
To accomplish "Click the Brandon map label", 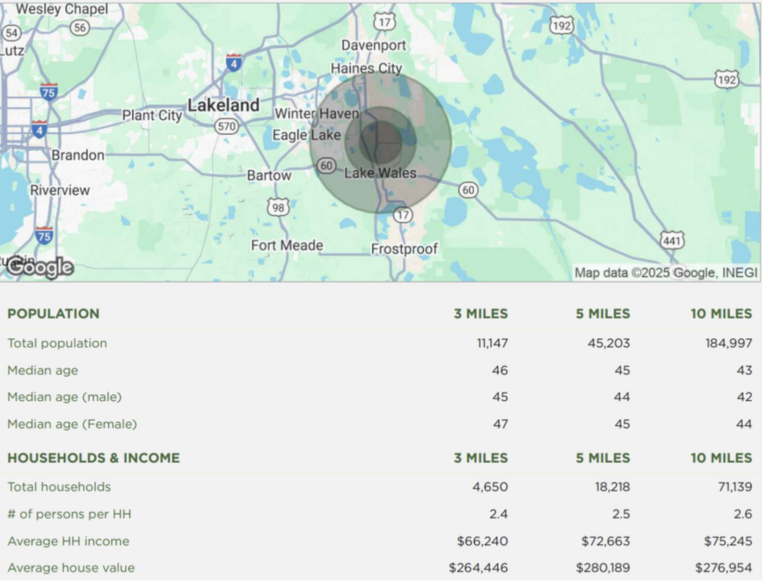I will click(x=78, y=155).
